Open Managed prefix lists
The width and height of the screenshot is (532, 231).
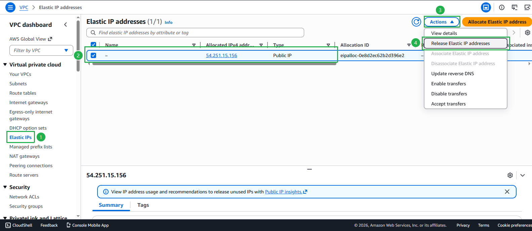31,147
